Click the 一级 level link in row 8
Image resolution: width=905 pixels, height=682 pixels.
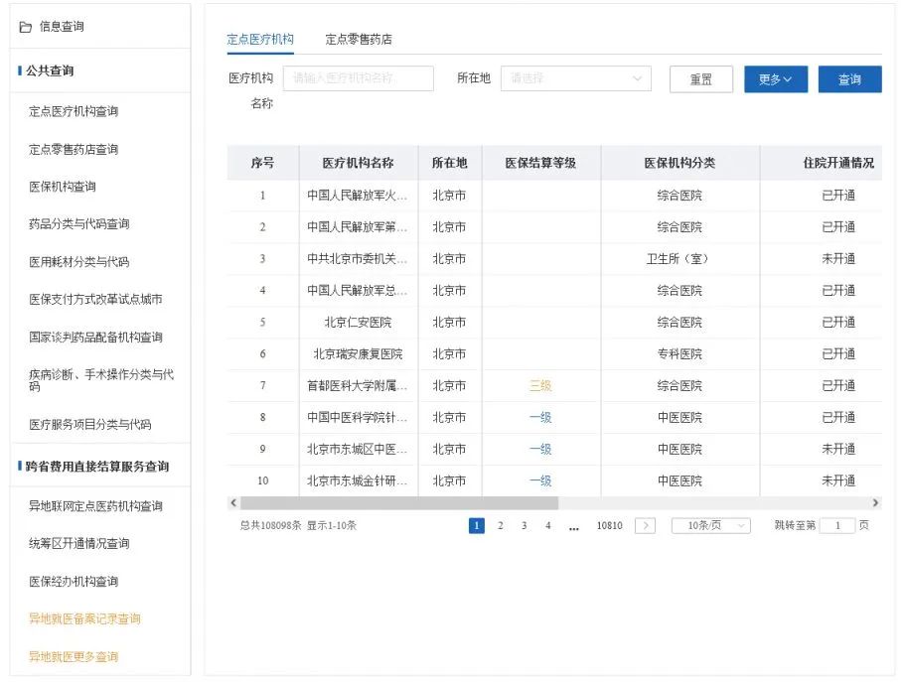click(x=540, y=417)
